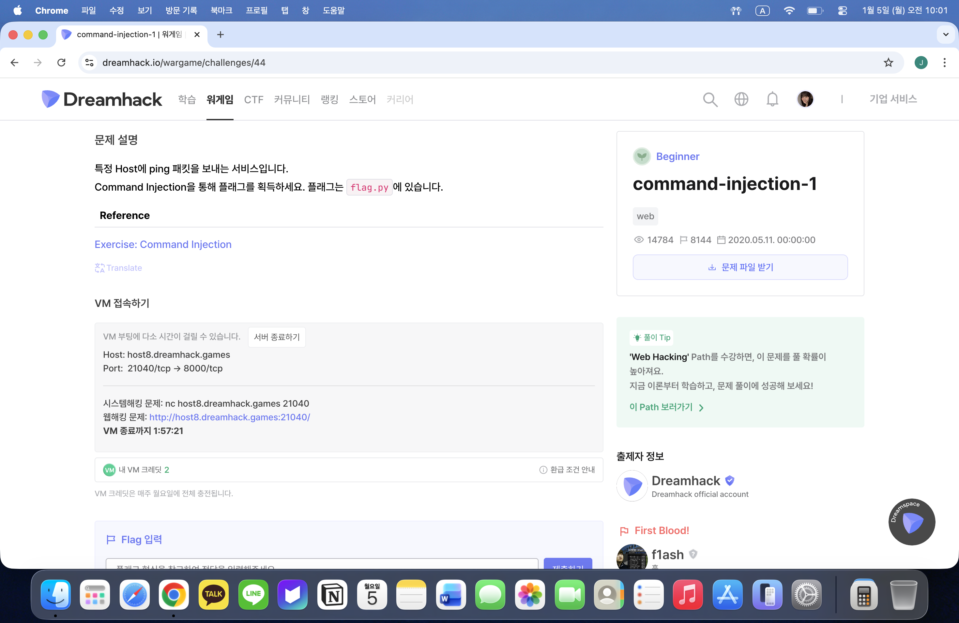
Task: Bookmark page with the star icon
Action: (x=888, y=62)
